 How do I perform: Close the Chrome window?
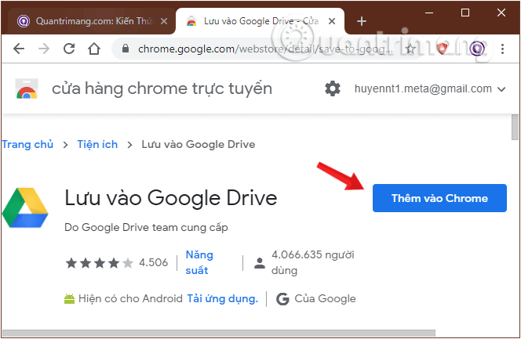tap(501, 13)
